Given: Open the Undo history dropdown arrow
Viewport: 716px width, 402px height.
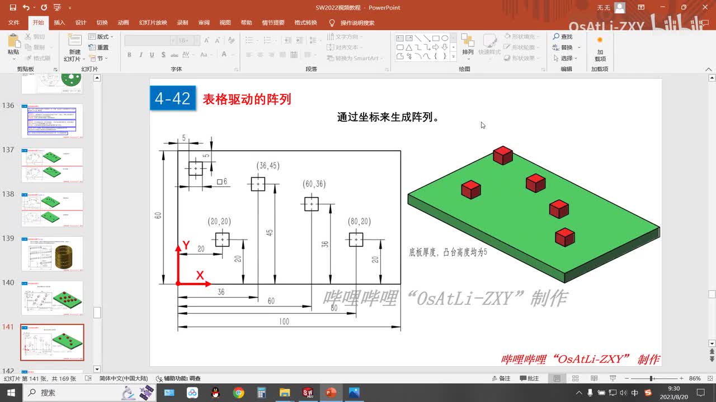Looking at the screenshot, I should [34, 8].
